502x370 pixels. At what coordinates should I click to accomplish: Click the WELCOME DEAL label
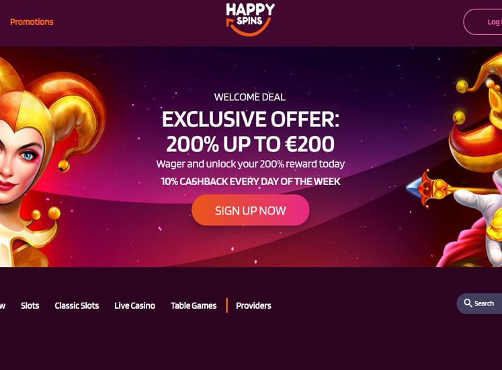250,97
